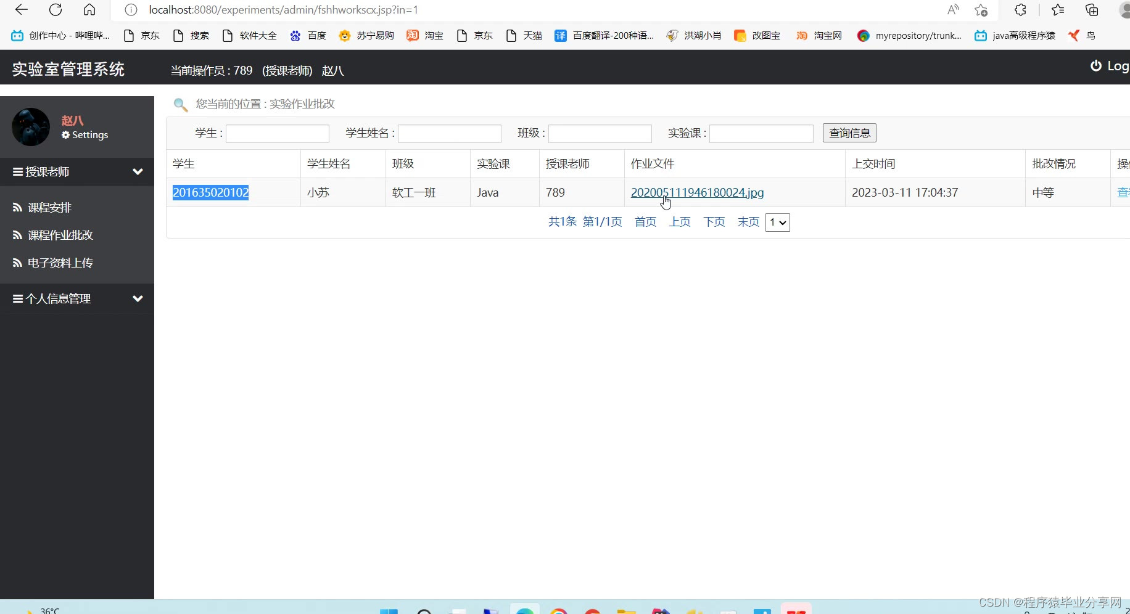1130x614 pixels.
Task: Open 洪湖小肖 bookmark
Action: pos(694,36)
